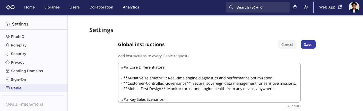Viewport: 363px width, 111px height.
Task: Click inside the global instructions textarea
Action: point(209,83)
